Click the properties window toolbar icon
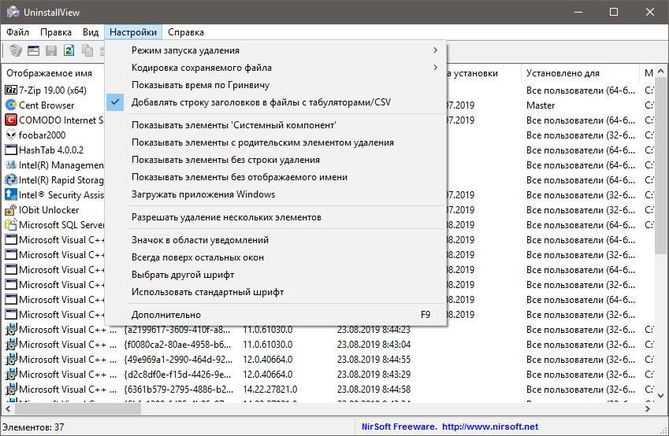The height and width of the screenshot is (436, 669). click(x=33, y=50)
